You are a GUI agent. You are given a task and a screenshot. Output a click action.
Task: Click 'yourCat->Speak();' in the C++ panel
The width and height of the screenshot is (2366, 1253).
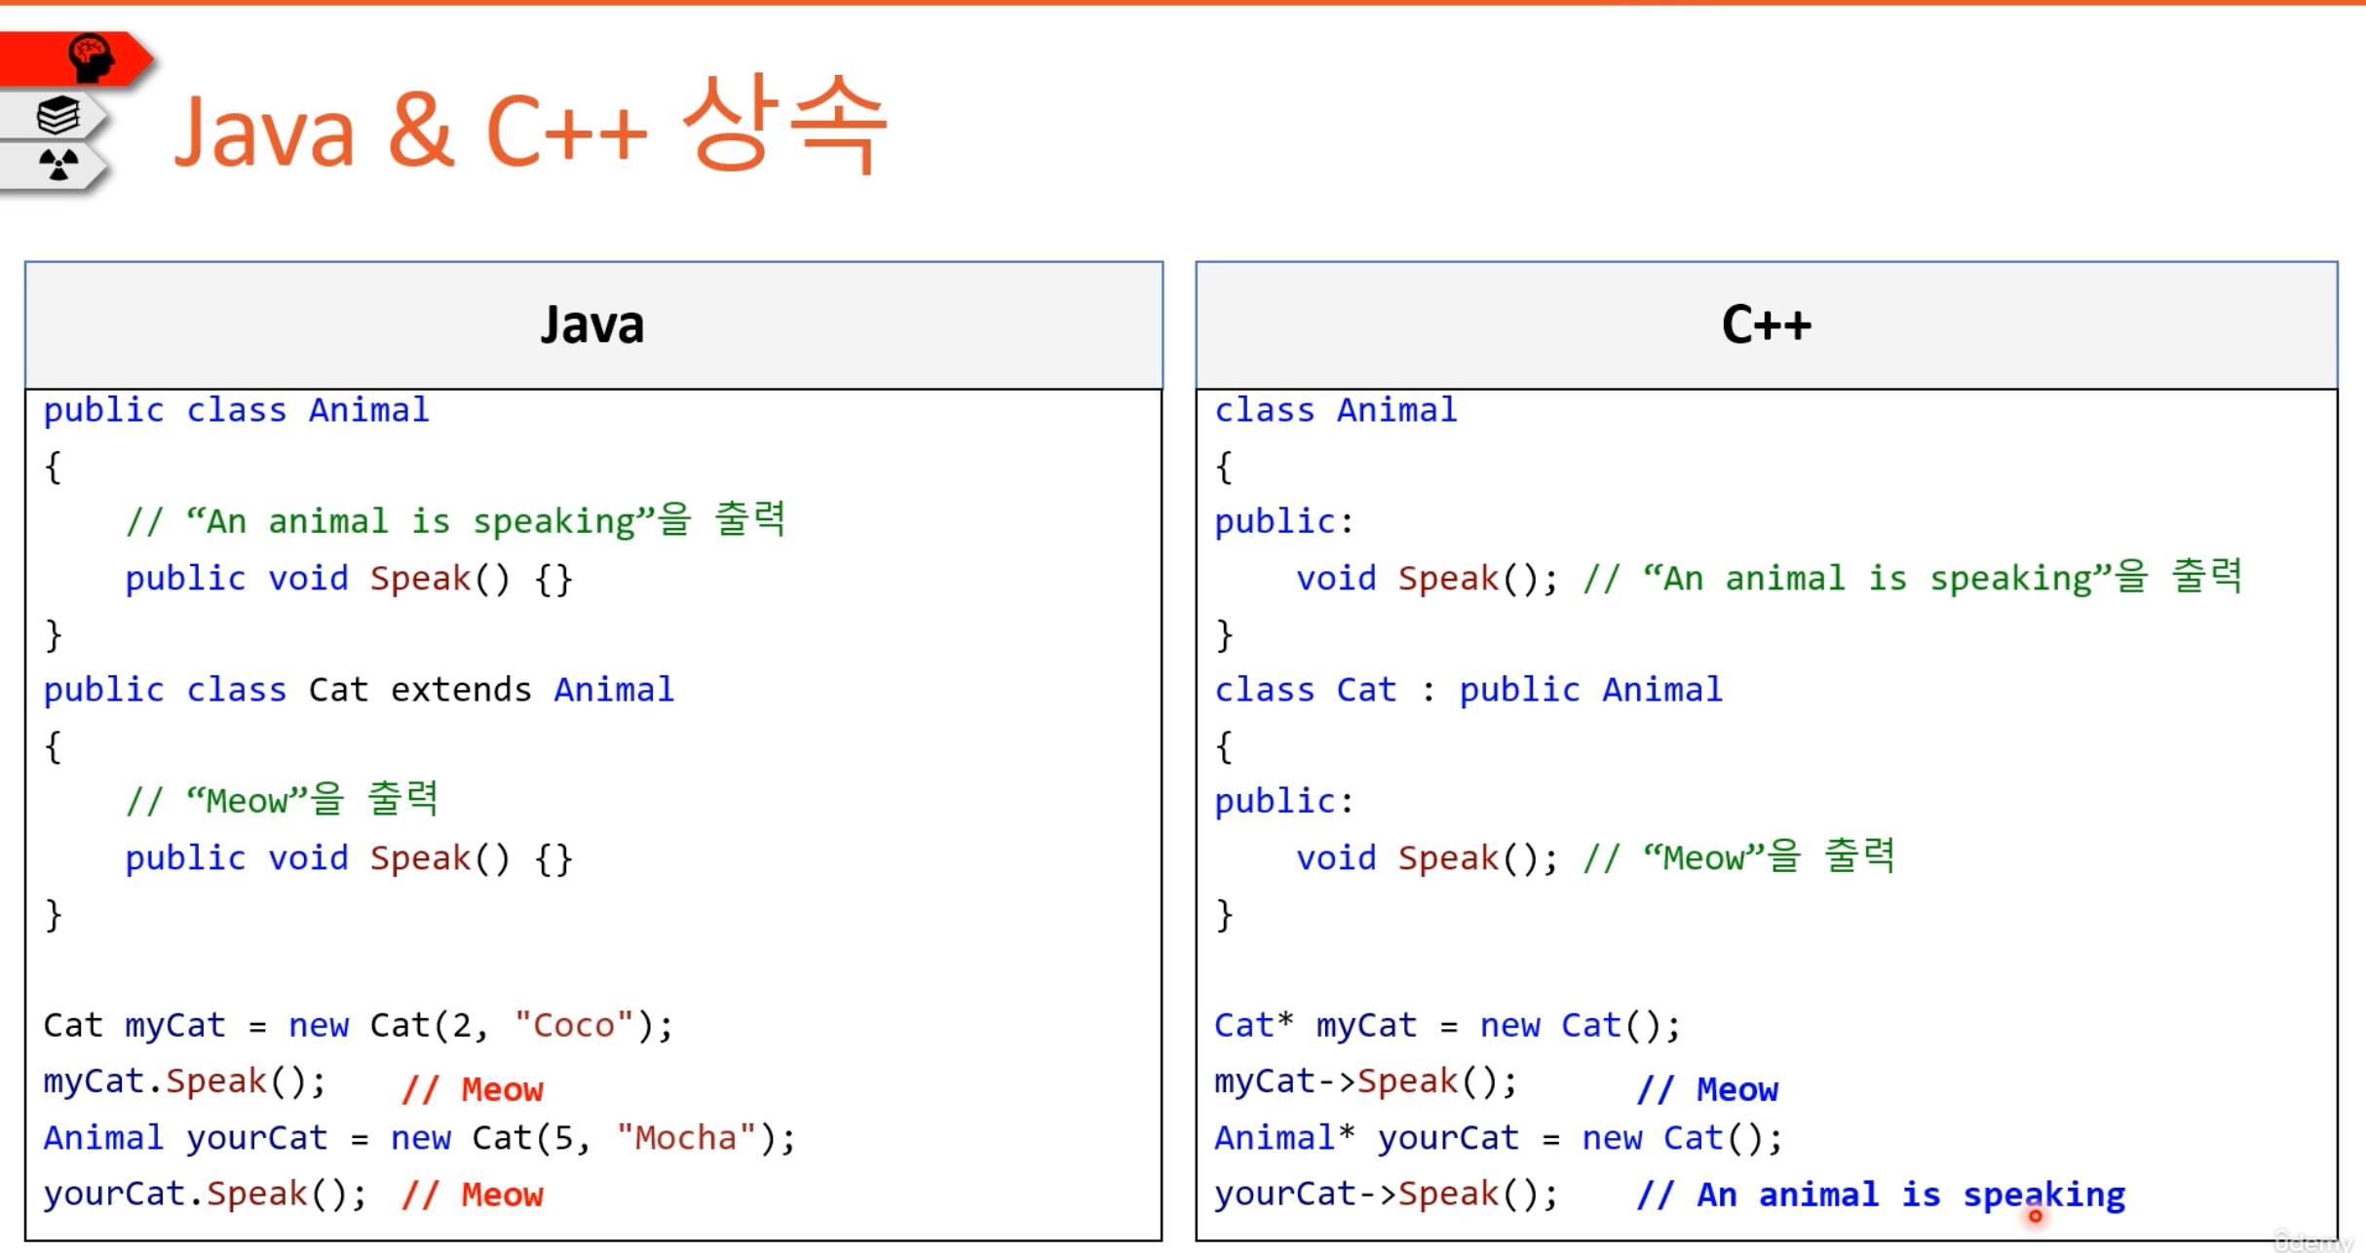pyautogui.click(x=1386, y=1194)
